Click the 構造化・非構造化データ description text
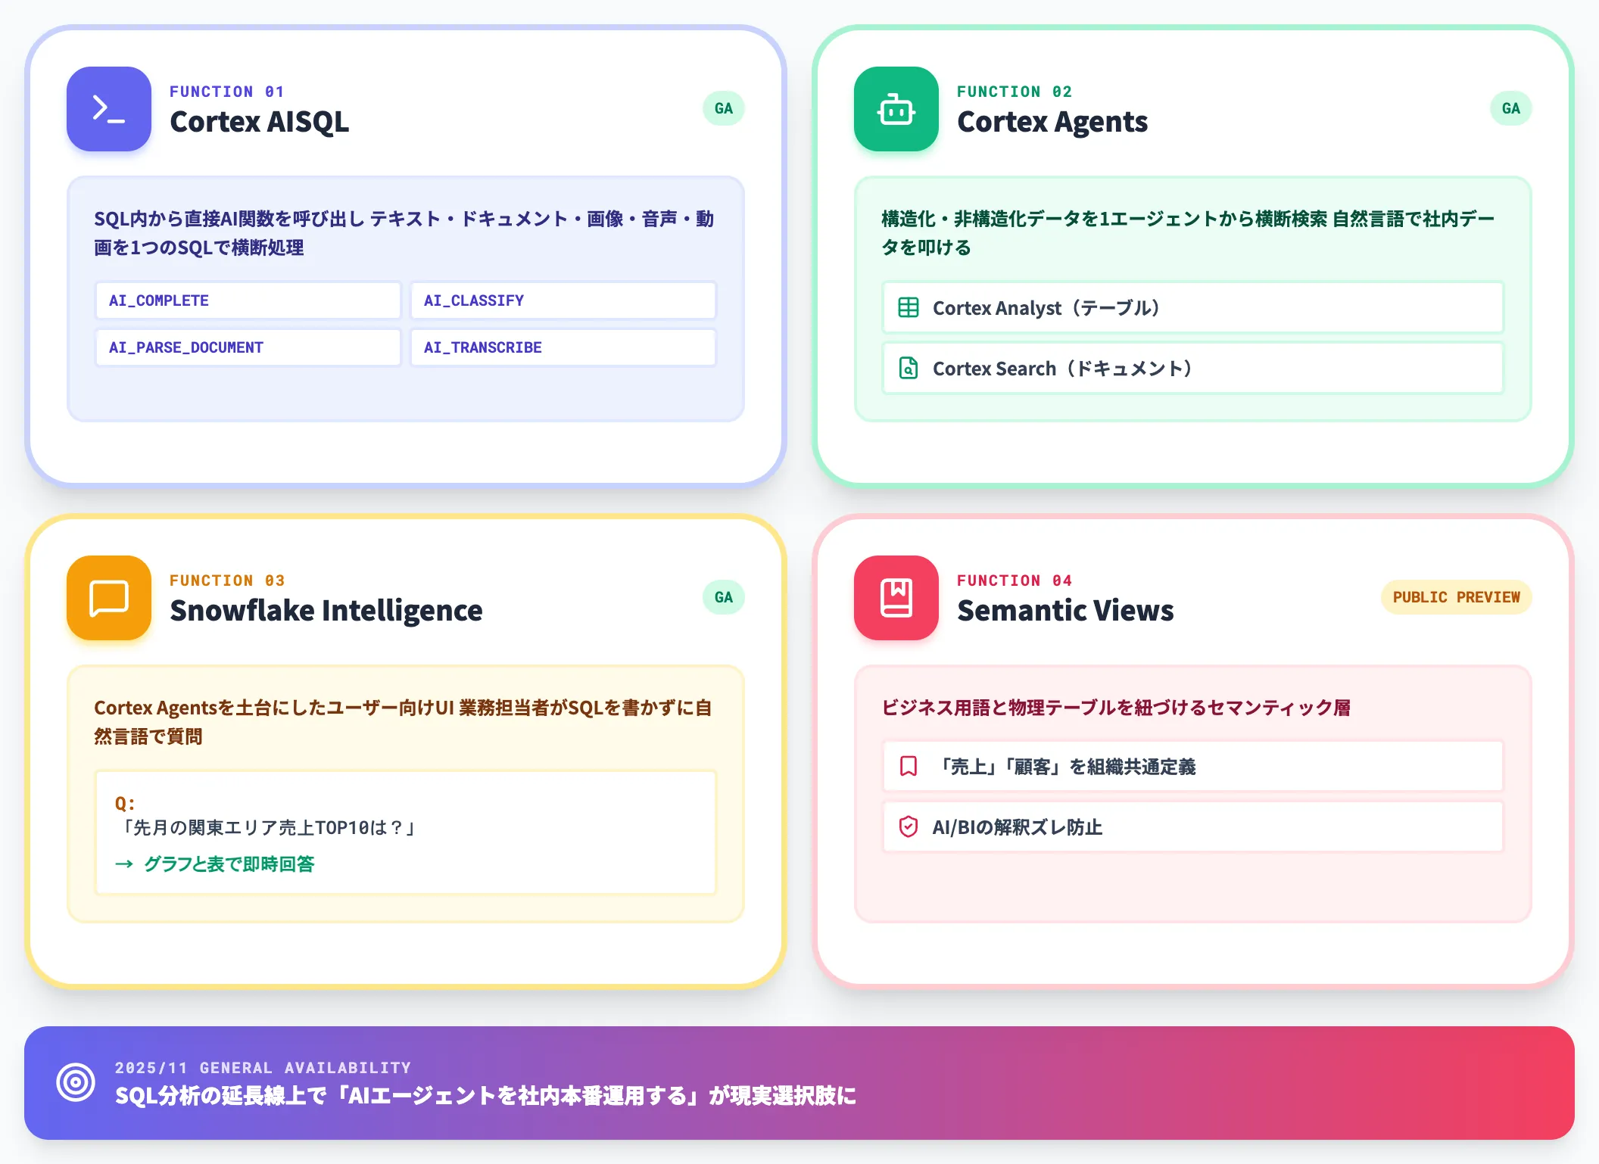Viewport: 1599px width, 1164px height. 1189,233
